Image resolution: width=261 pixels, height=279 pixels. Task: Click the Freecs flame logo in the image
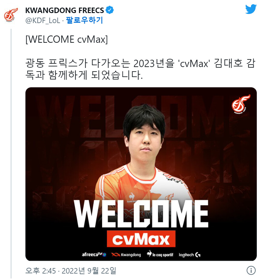[x=241, y=104]
